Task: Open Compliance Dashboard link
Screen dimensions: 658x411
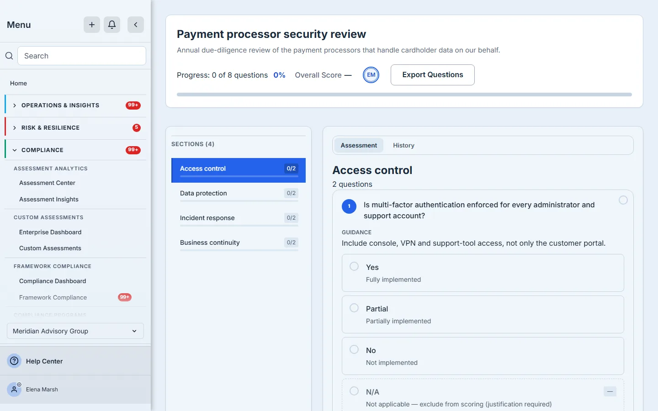Action: [x=53, y=281]
